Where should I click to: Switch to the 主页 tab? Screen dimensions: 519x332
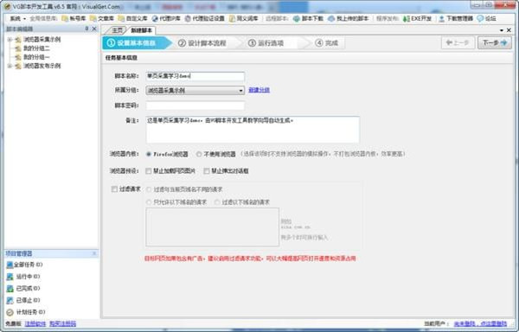pos(117,30)
